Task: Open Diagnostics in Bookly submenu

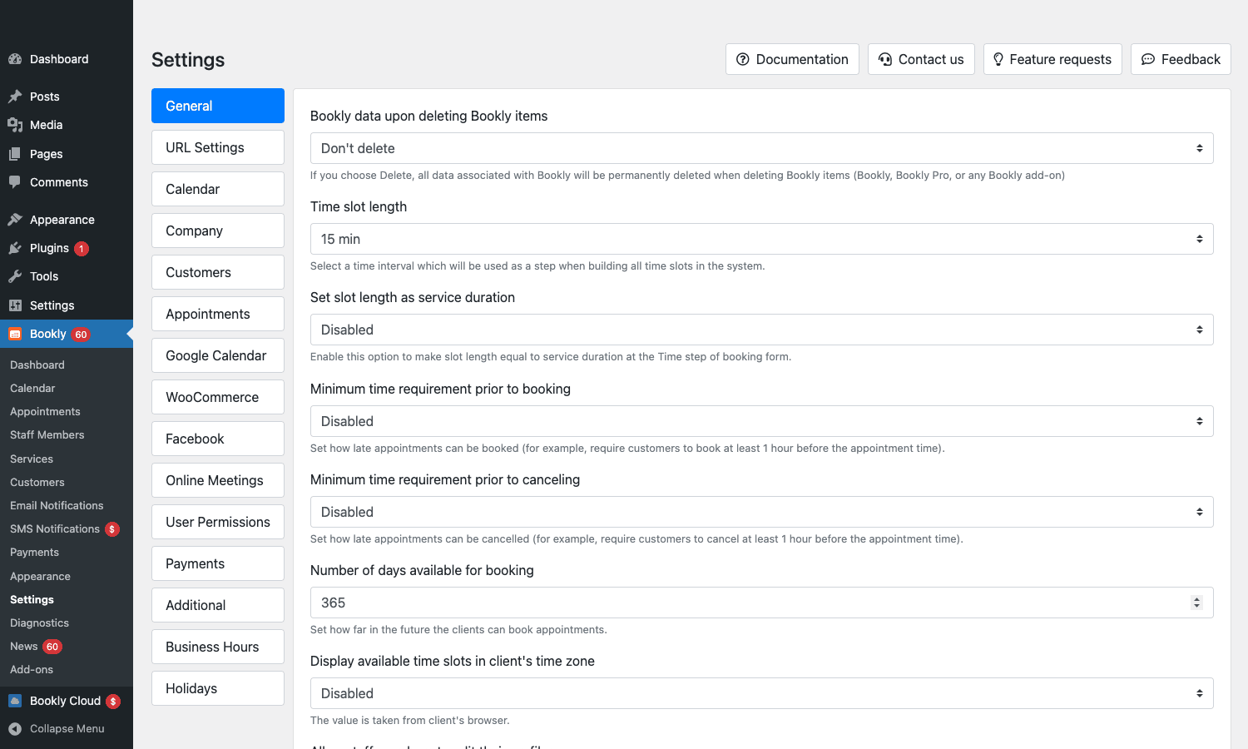Action: 39,623
